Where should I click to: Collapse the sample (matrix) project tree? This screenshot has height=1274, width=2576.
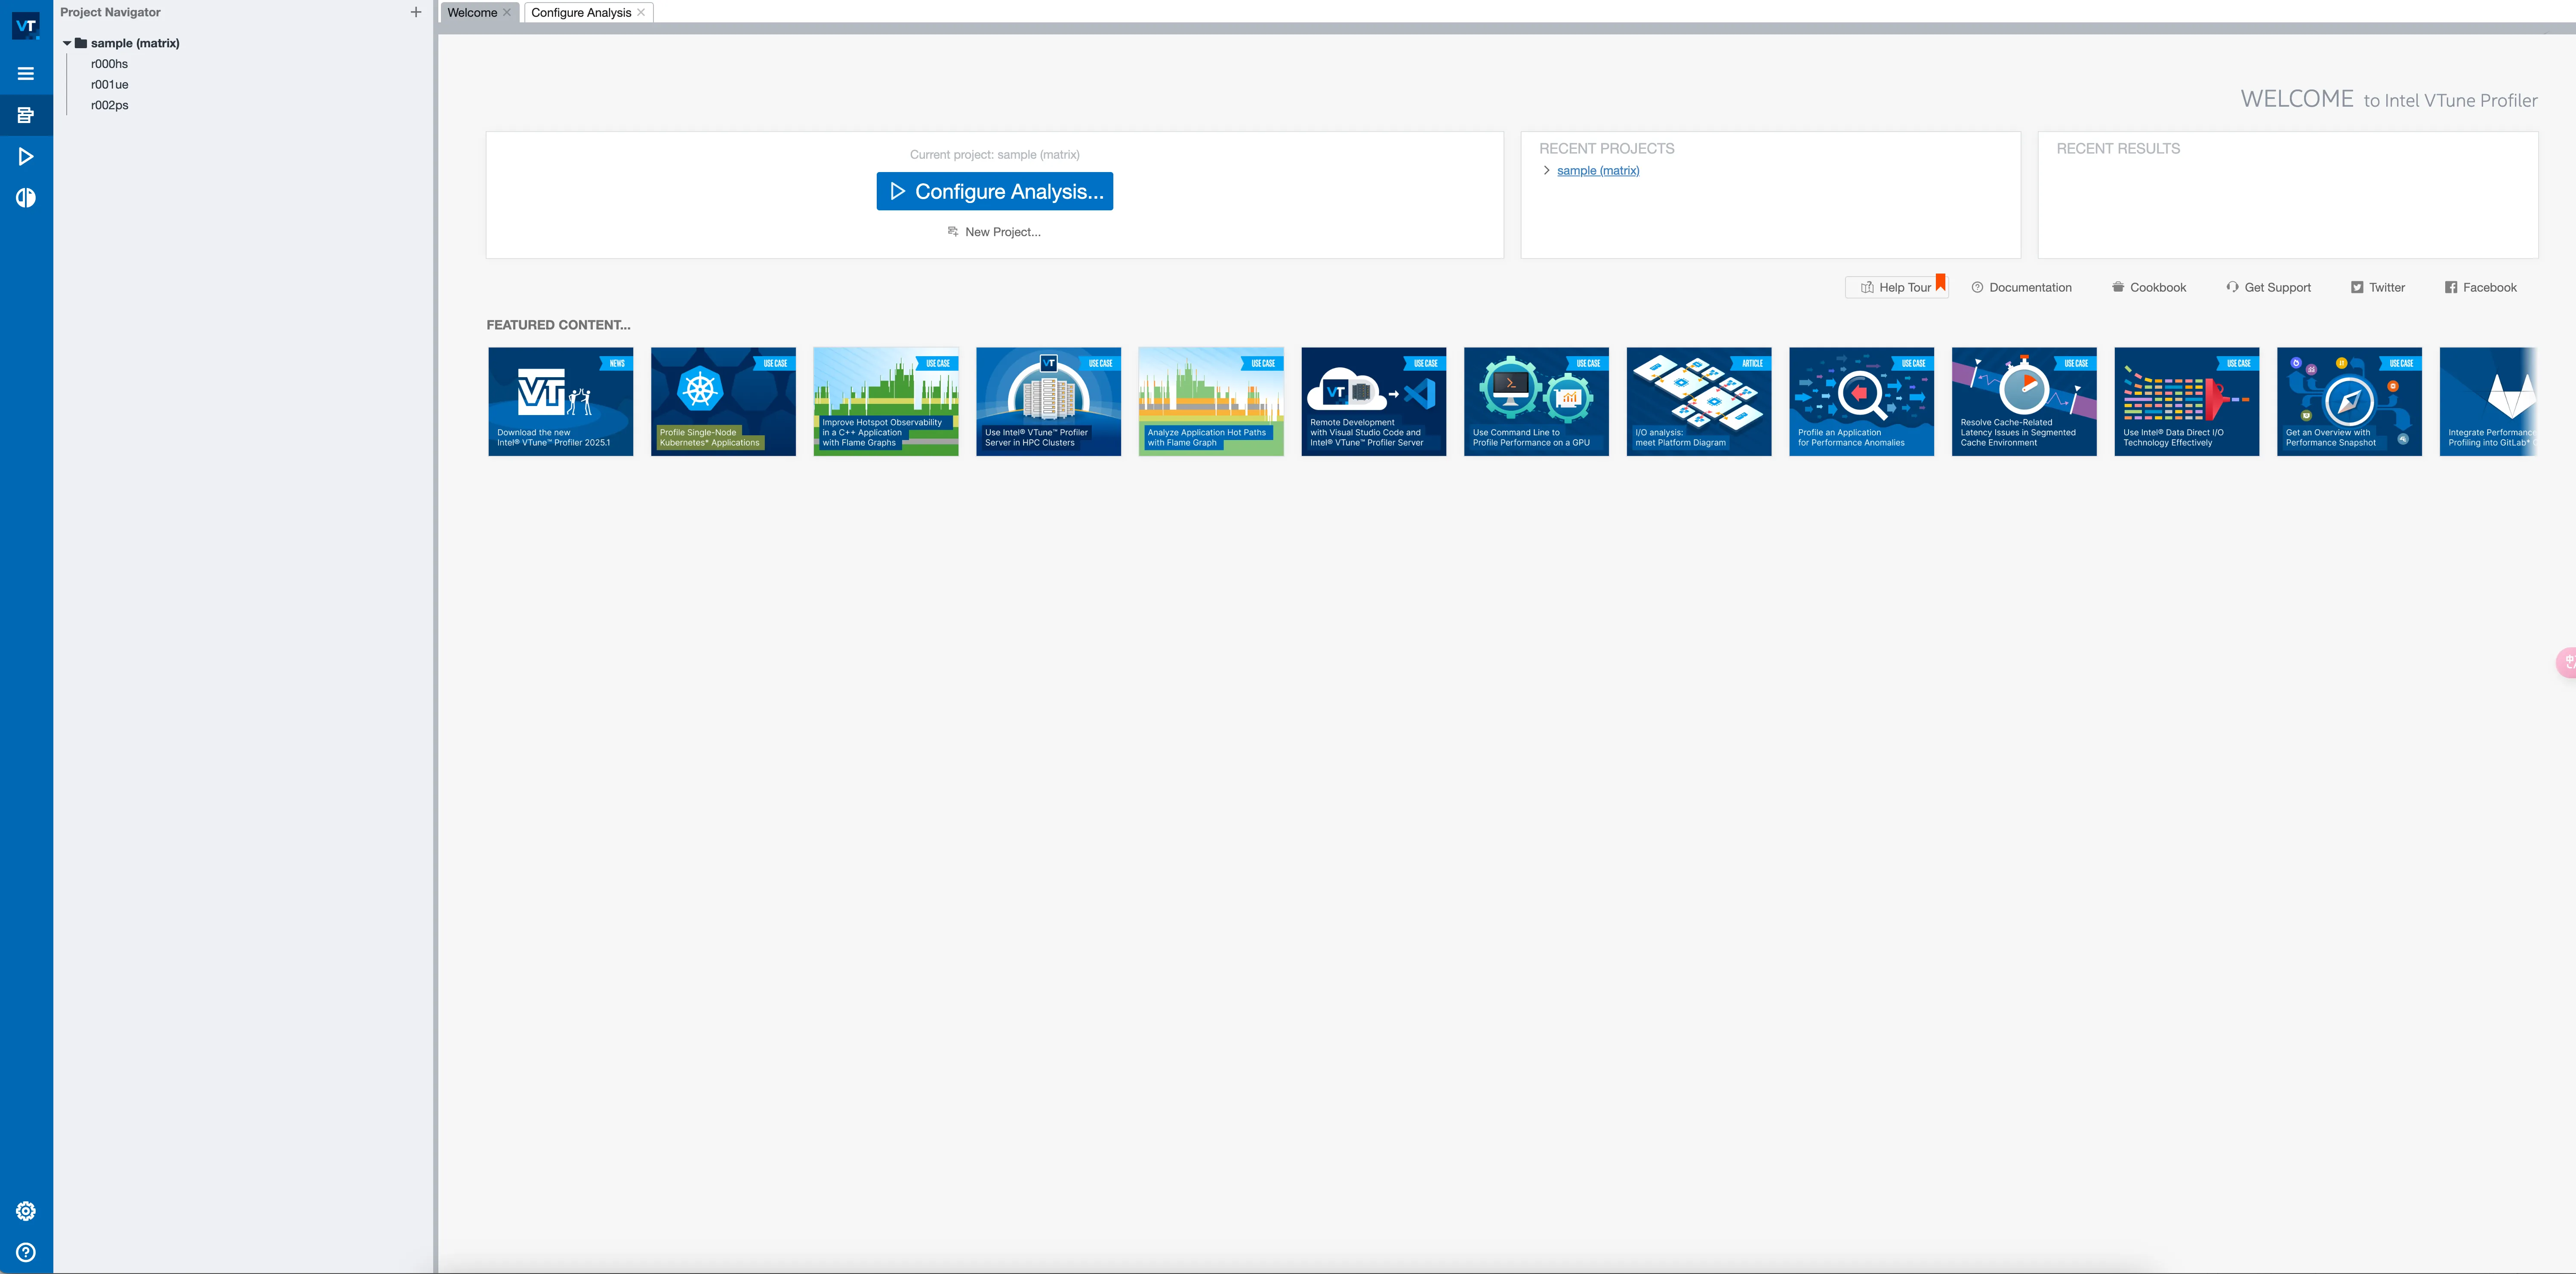(67, 43)
